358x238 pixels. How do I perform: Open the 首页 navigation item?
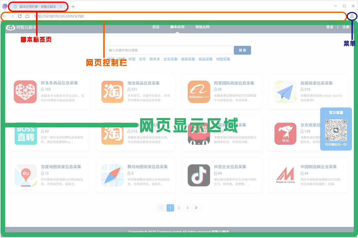tap(156, 27)
